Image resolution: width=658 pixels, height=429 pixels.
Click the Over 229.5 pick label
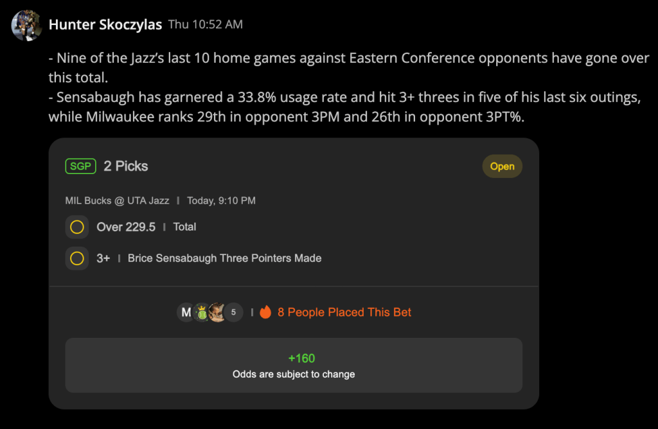pos(126,227)
